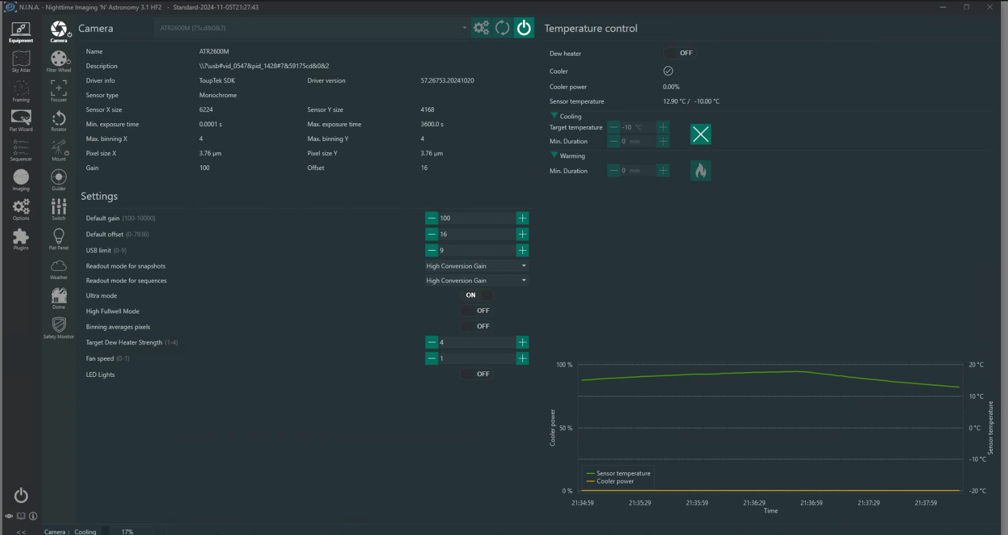Open the documentation book icon

[21, 516]
